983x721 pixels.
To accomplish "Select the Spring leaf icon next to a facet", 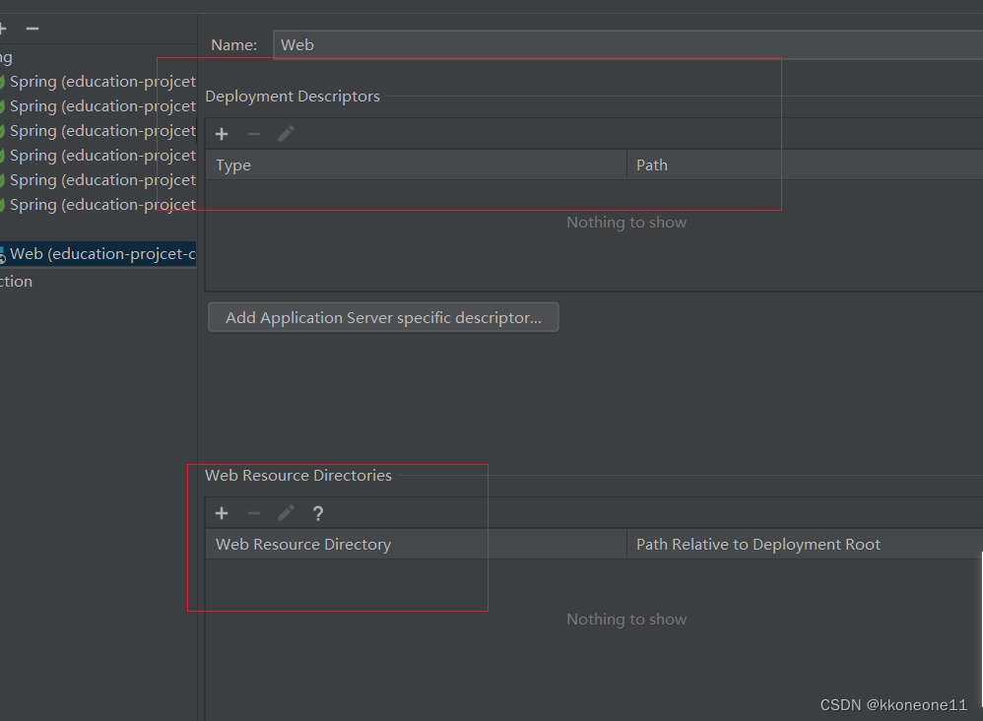I will click(3, 81).
